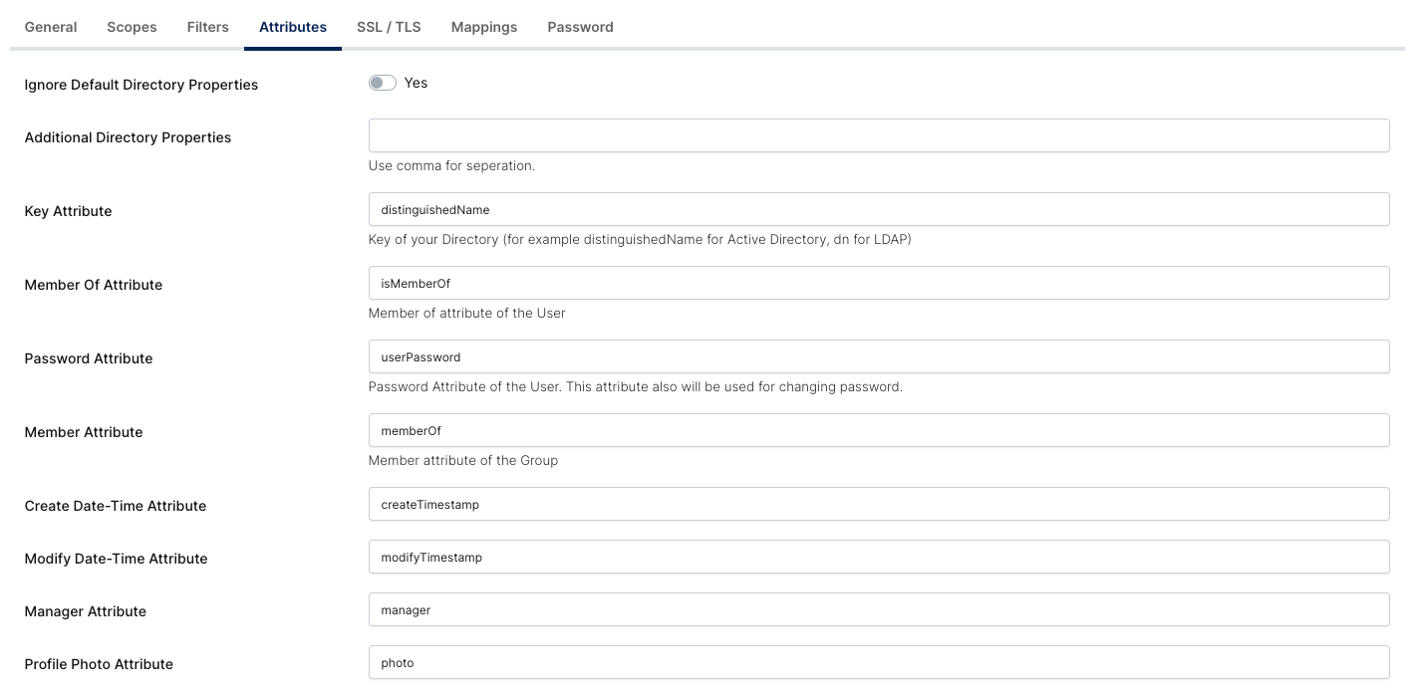Click the Member Attribute memberOf field
1412x695 pixels.
pyautogui.click(x=878, y=431)
